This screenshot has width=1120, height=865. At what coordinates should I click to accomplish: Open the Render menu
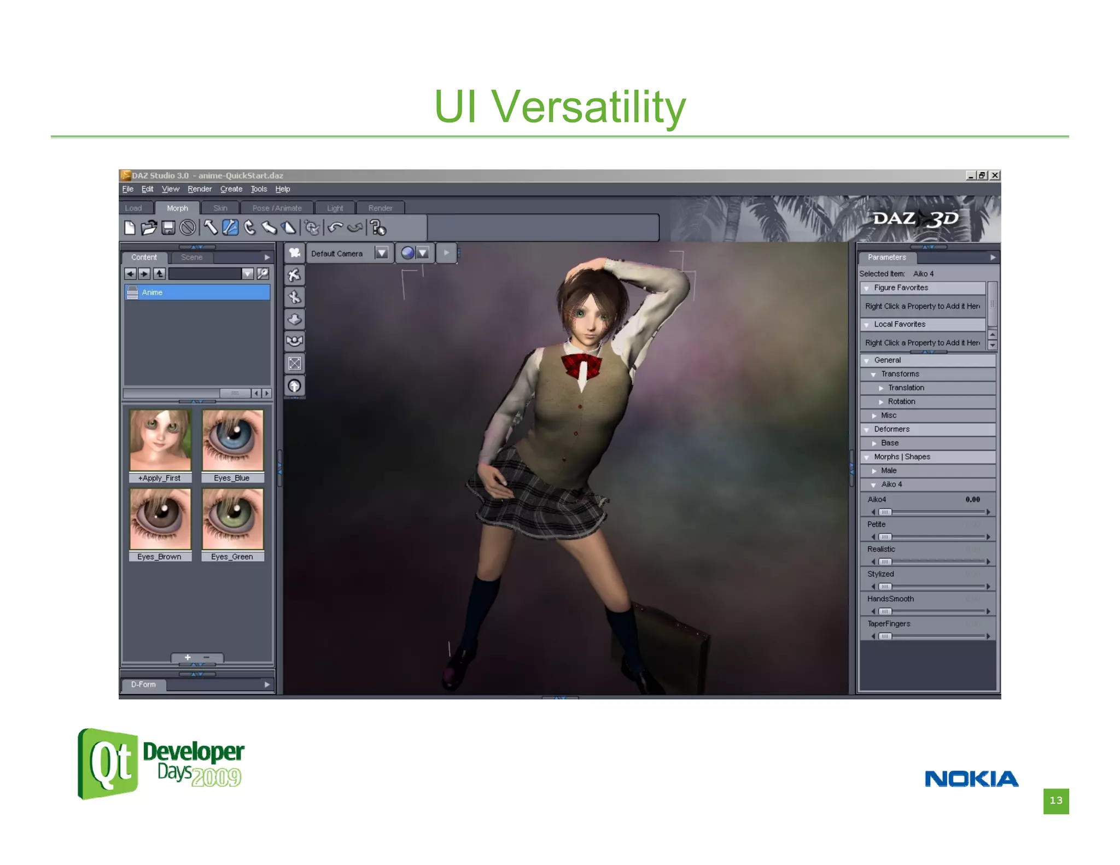(200, 189)
